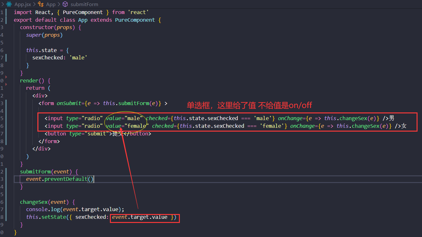Screen dimensions: 422x237
Task: Click the value="female" attribute
Action: (x=127, y=126)
